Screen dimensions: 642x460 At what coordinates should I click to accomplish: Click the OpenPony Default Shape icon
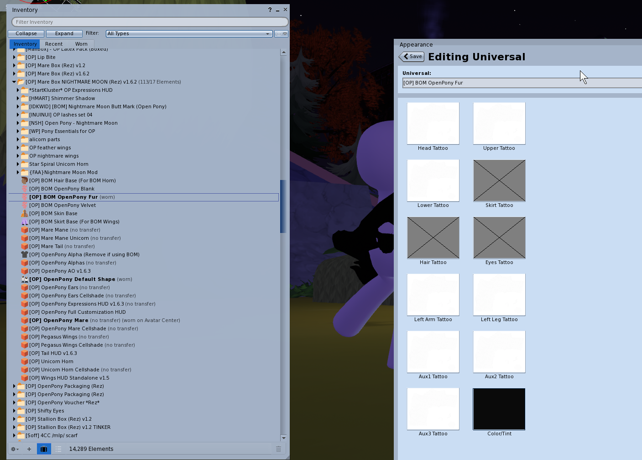[25, 279]
